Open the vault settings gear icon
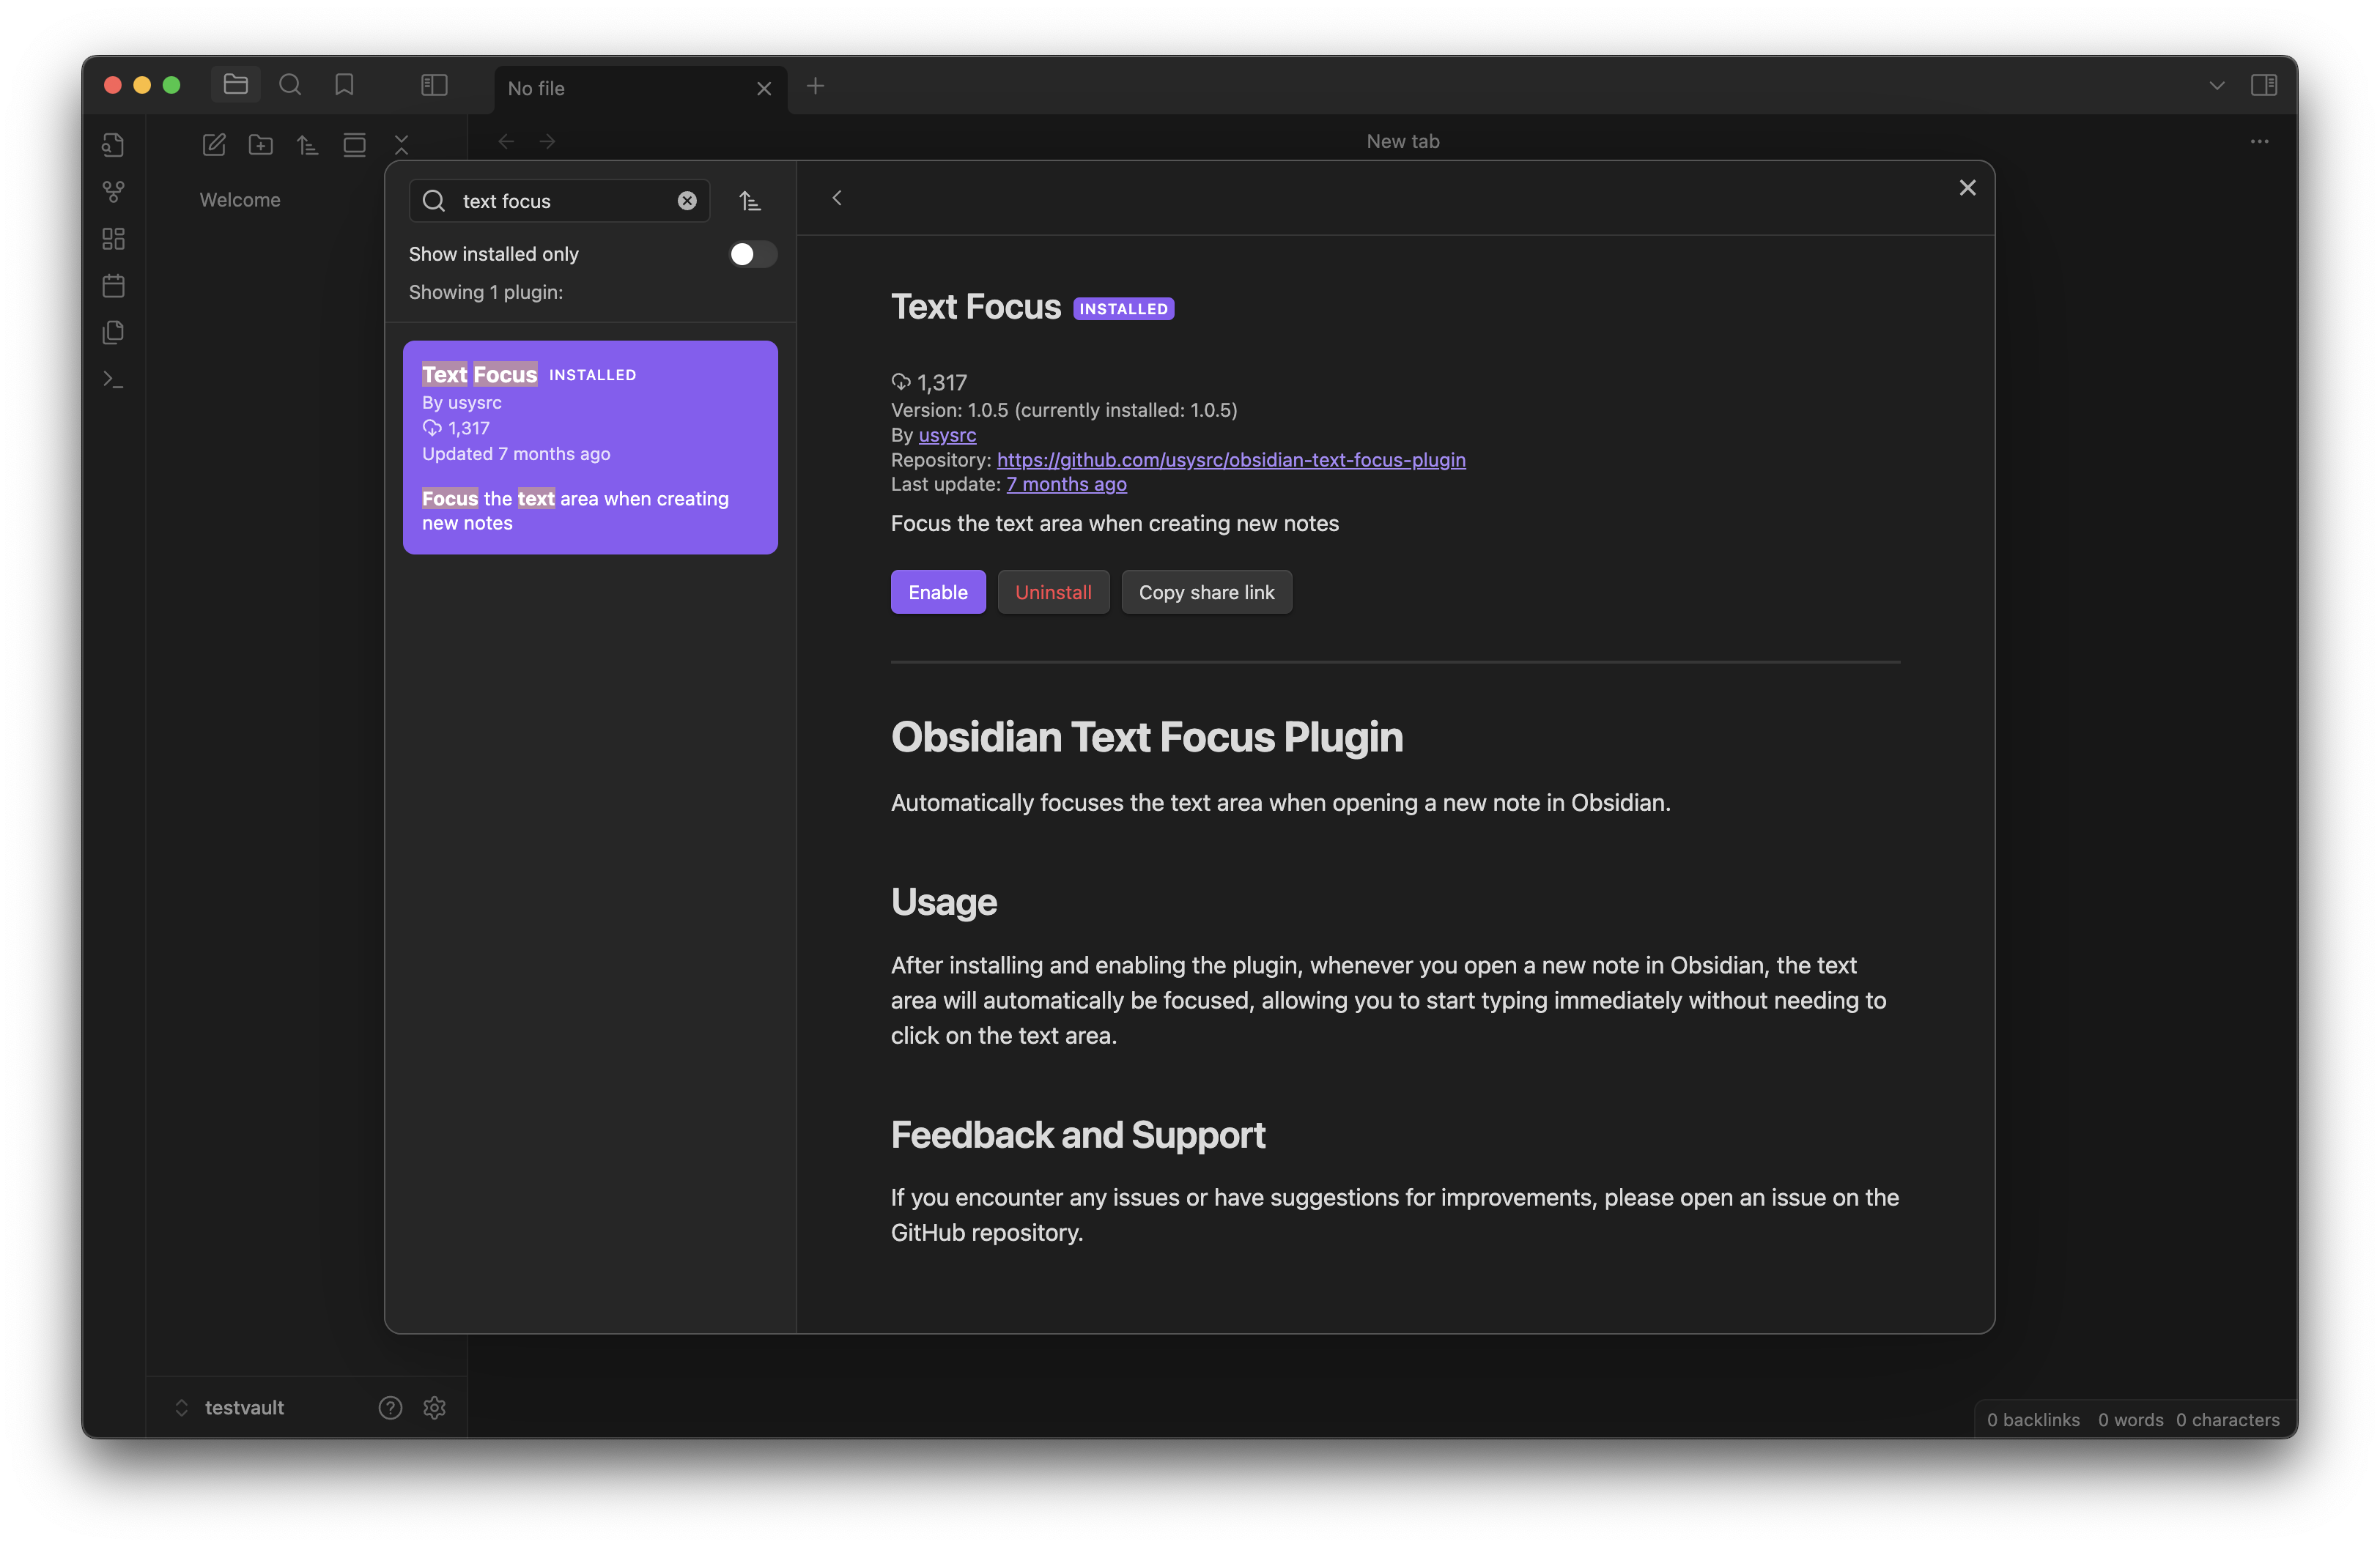Viewport: 2380px width, 1547px height. pos(434,1407)
